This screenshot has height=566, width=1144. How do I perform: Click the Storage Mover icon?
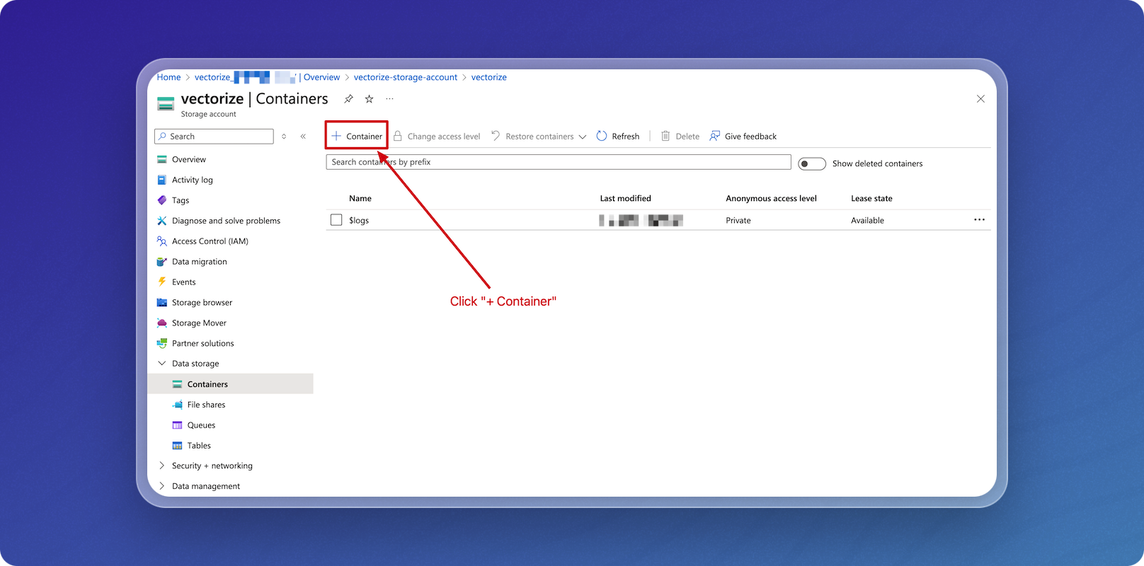pyautogui.click(x=162, y=323)
